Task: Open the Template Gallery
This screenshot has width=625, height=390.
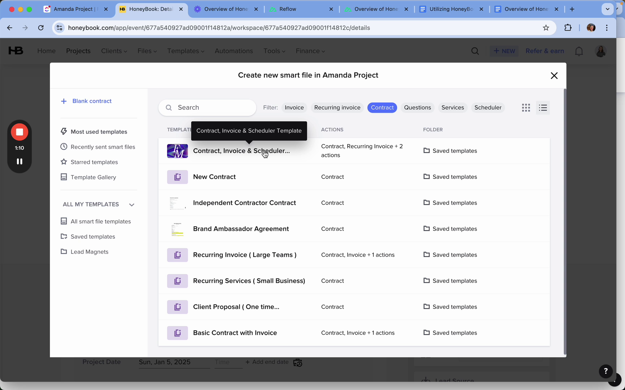Action: click(89, 177)
